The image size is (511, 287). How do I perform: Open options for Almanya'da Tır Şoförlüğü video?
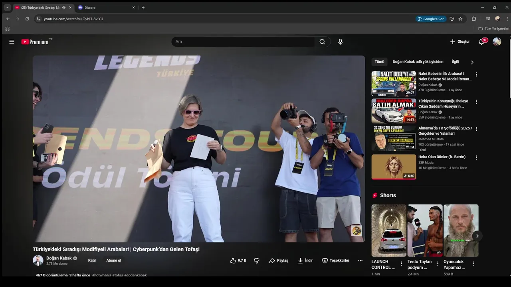pyautogui.click(x=476, y=129)
